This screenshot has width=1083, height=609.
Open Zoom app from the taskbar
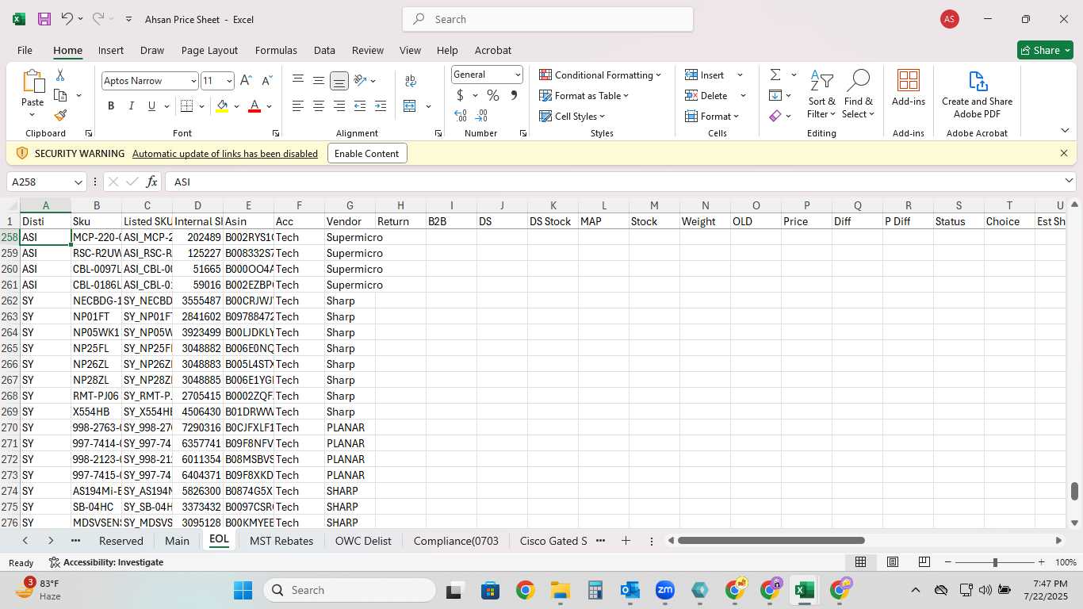(664, 590)
